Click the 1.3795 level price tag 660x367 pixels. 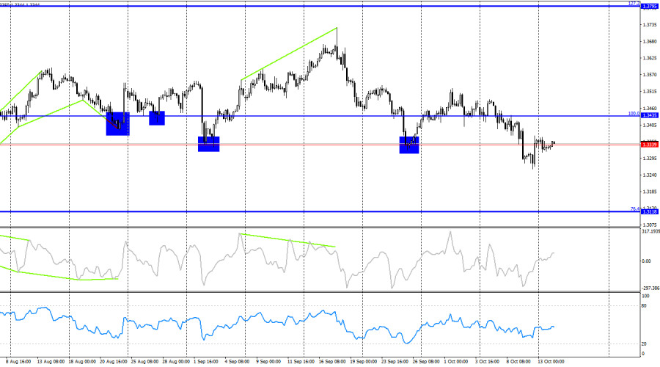[x=649, y=7]
